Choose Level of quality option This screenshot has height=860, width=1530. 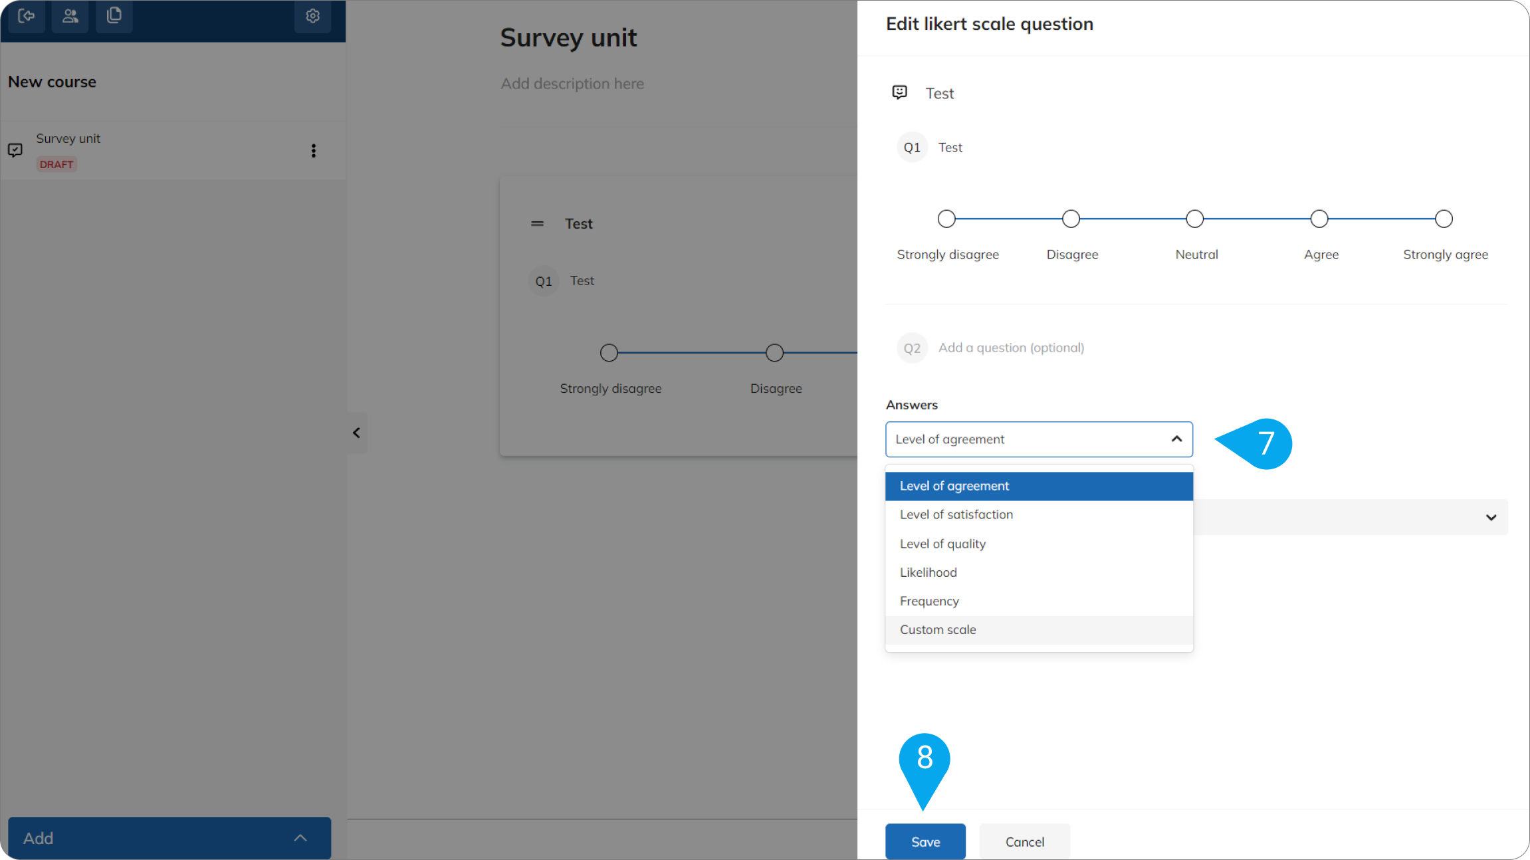click(x=1039, y=544)
